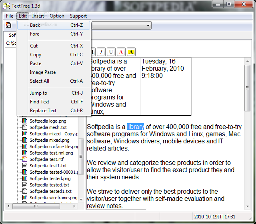Viewport: 256px width, 224px height.
Task: Choose Select All menu entry
Action: (54, 81)
